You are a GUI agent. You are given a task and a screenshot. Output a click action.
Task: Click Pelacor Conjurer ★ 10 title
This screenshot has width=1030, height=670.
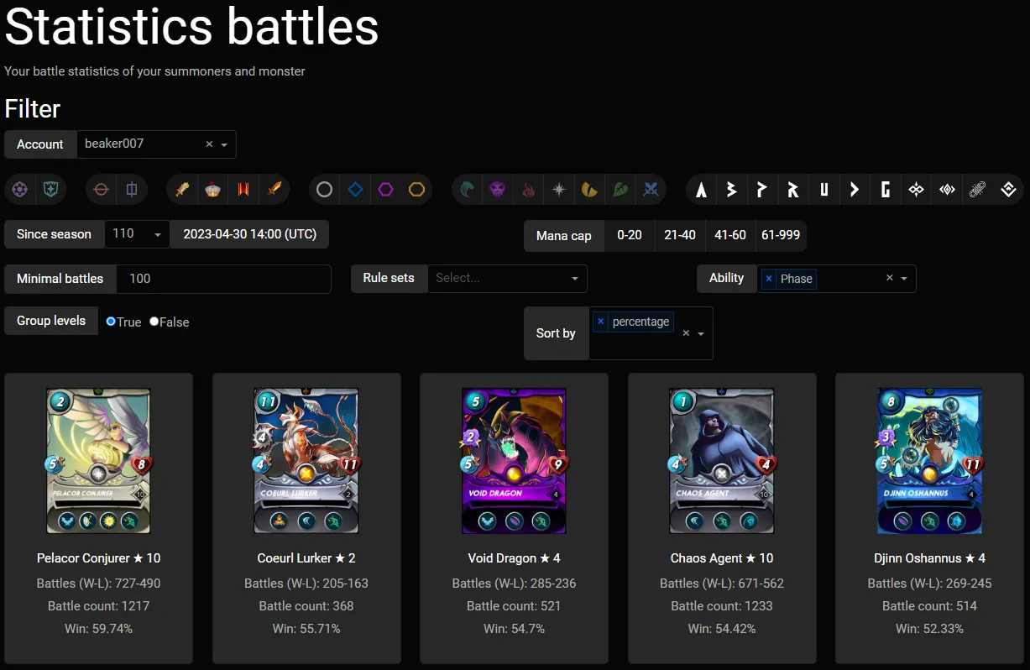[99, 558]
